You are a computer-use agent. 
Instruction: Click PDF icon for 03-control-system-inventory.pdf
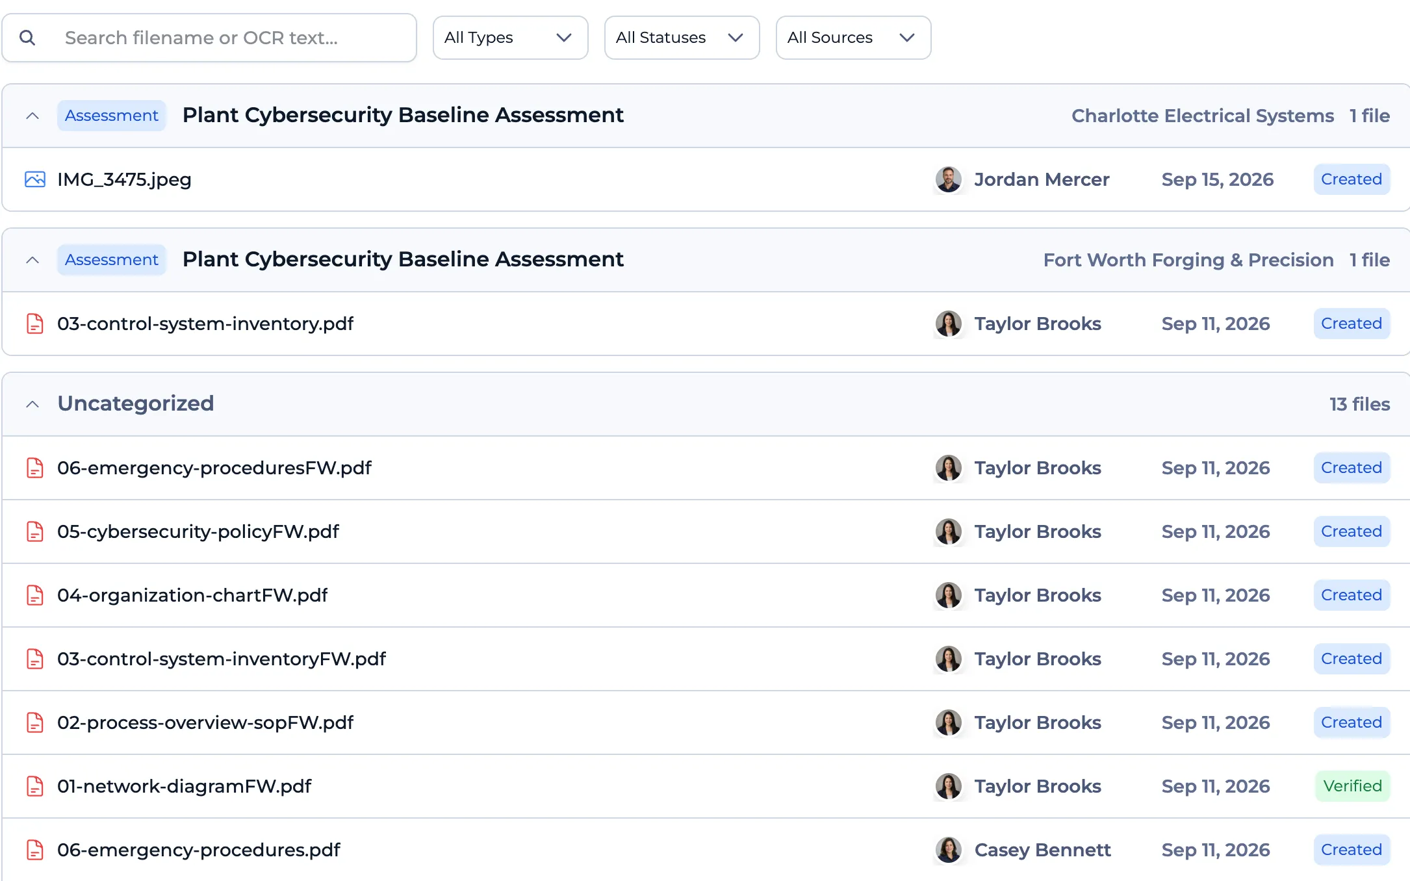[x=35, y=324]
